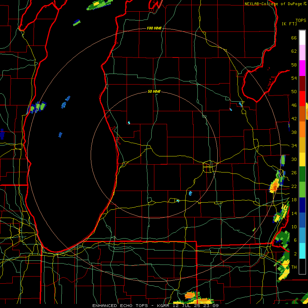Click the gold legend color band
Viewport: 308px width, 308px height.
(302, 145)
